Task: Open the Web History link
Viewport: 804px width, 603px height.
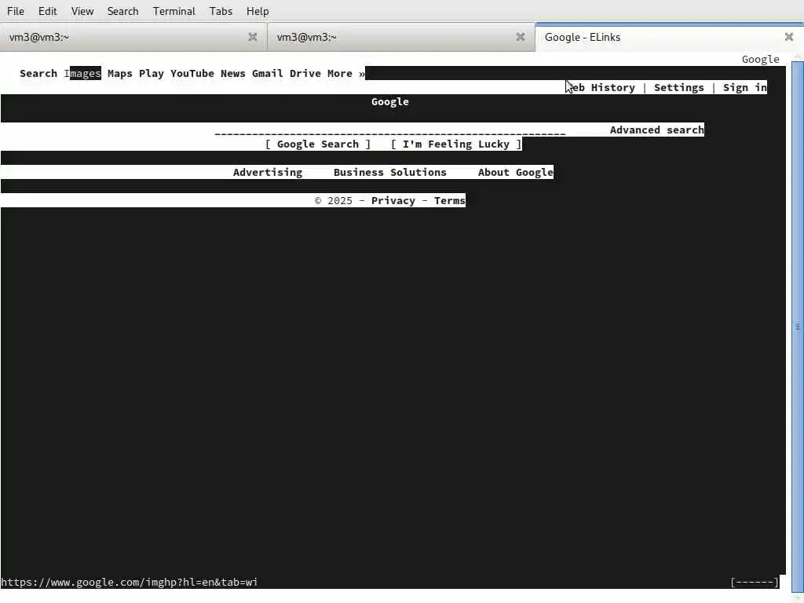Action: pos(601,88)
